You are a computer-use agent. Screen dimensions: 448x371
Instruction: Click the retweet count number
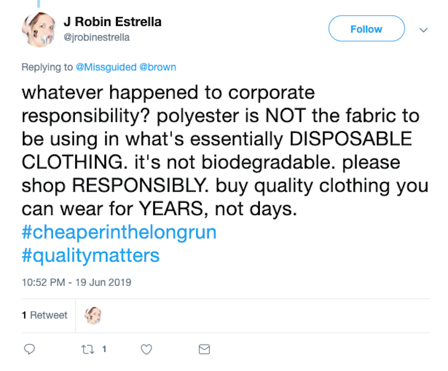click(104, 349)
